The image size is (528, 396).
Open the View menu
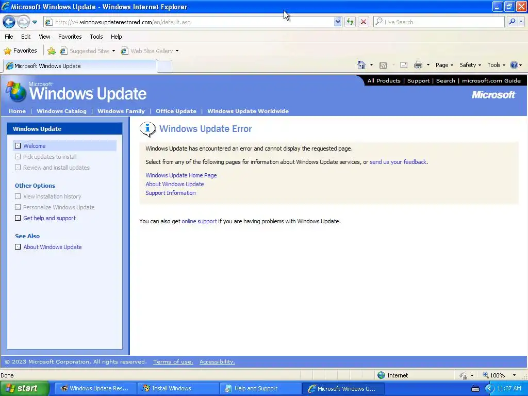(x=44, y=37)
